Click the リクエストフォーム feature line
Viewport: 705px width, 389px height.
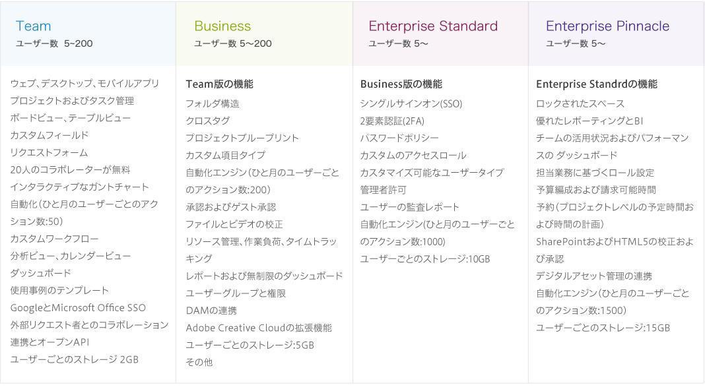click(x=49, y=152)
